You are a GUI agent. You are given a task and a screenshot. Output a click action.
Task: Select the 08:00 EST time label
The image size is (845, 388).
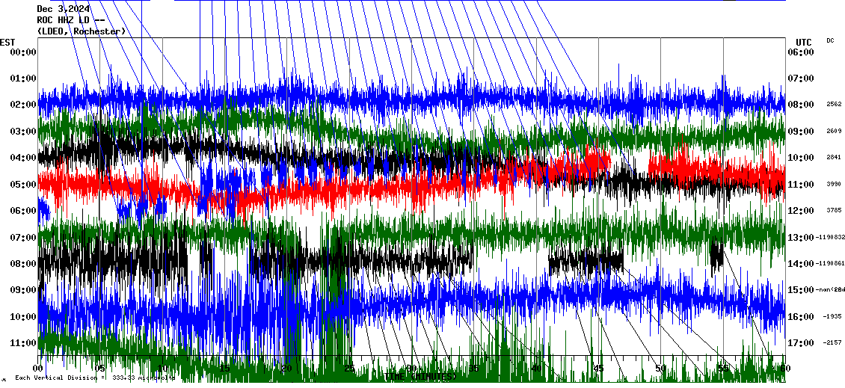23,263
